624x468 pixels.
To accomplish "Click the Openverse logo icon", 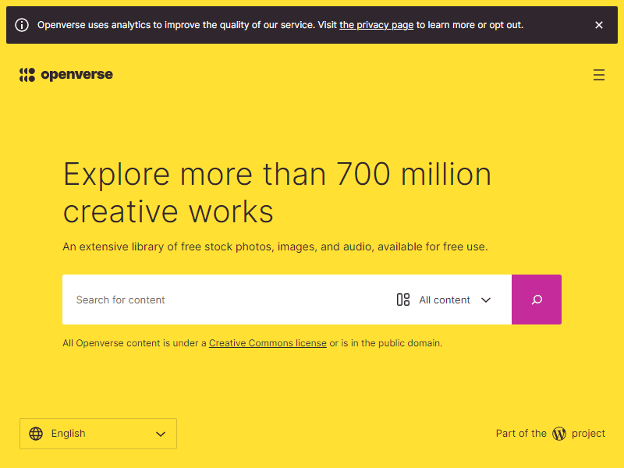I will [x=26, y=74].
